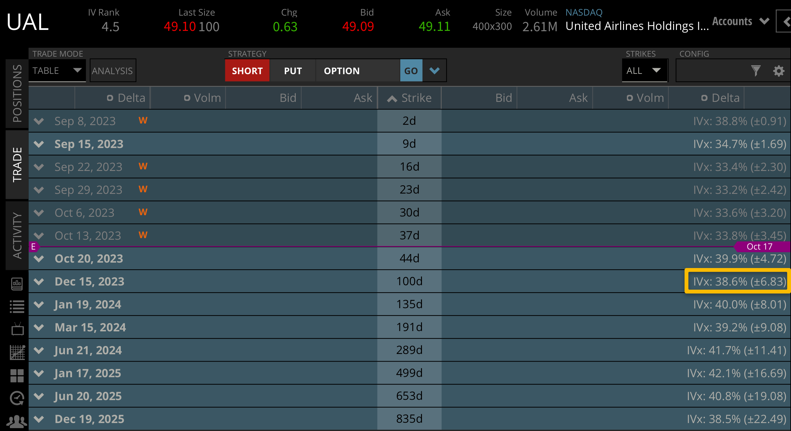Open the chart grid icon

[17, 352]
